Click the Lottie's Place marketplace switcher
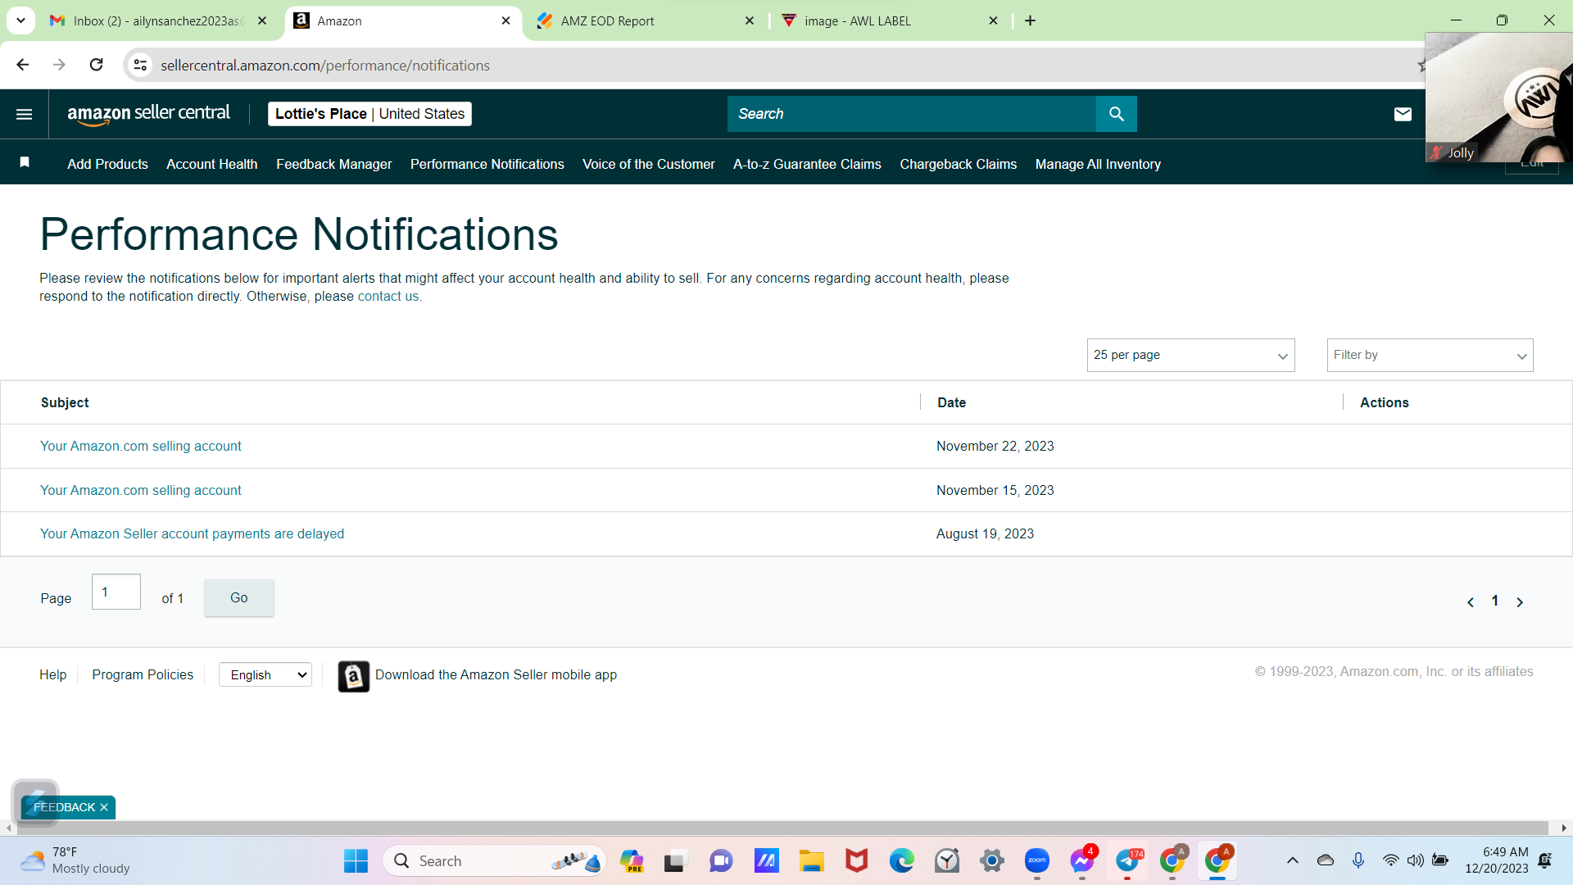The height and width of the screenshot is (885, 1573). point(369,114)
